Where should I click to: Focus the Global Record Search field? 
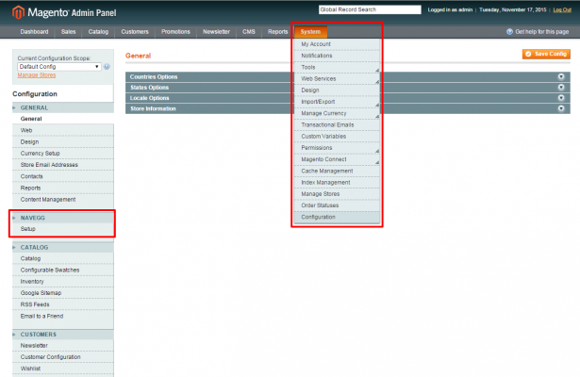[370, 9]
